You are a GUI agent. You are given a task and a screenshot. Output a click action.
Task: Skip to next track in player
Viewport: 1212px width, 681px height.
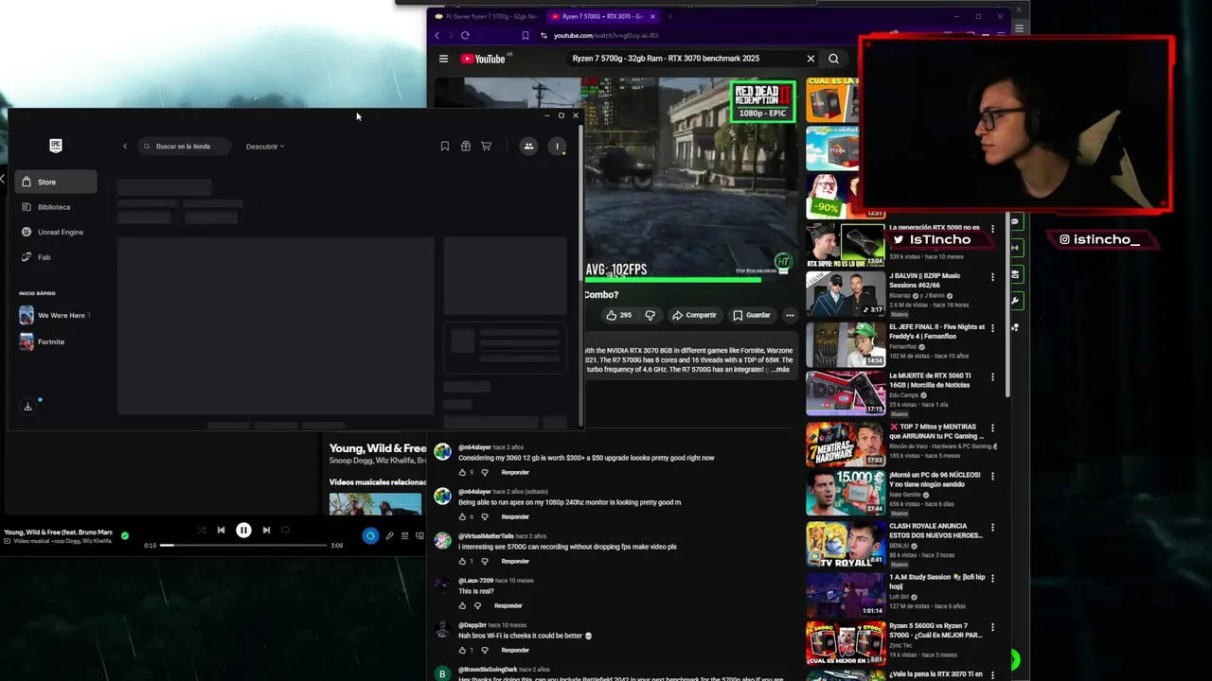click(x=266, y=531)
